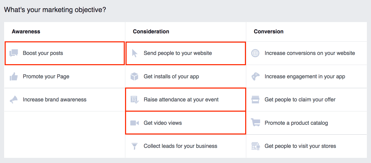Pick Raise attendance at your event
This screenshot has height=163, width=371.
tap(181, 100)
